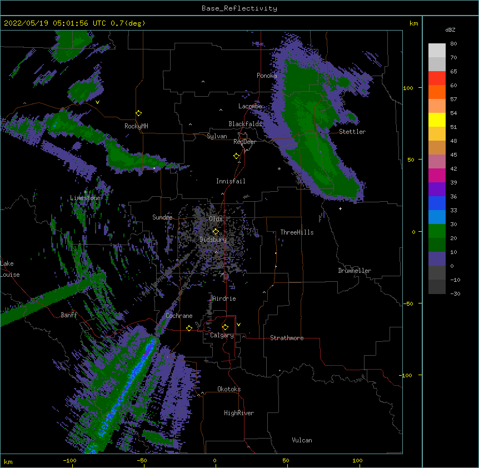Click the white asterisk marker east of Innisfail
Image resolution: width=479 pixels, height=468 pixels.
279,168
